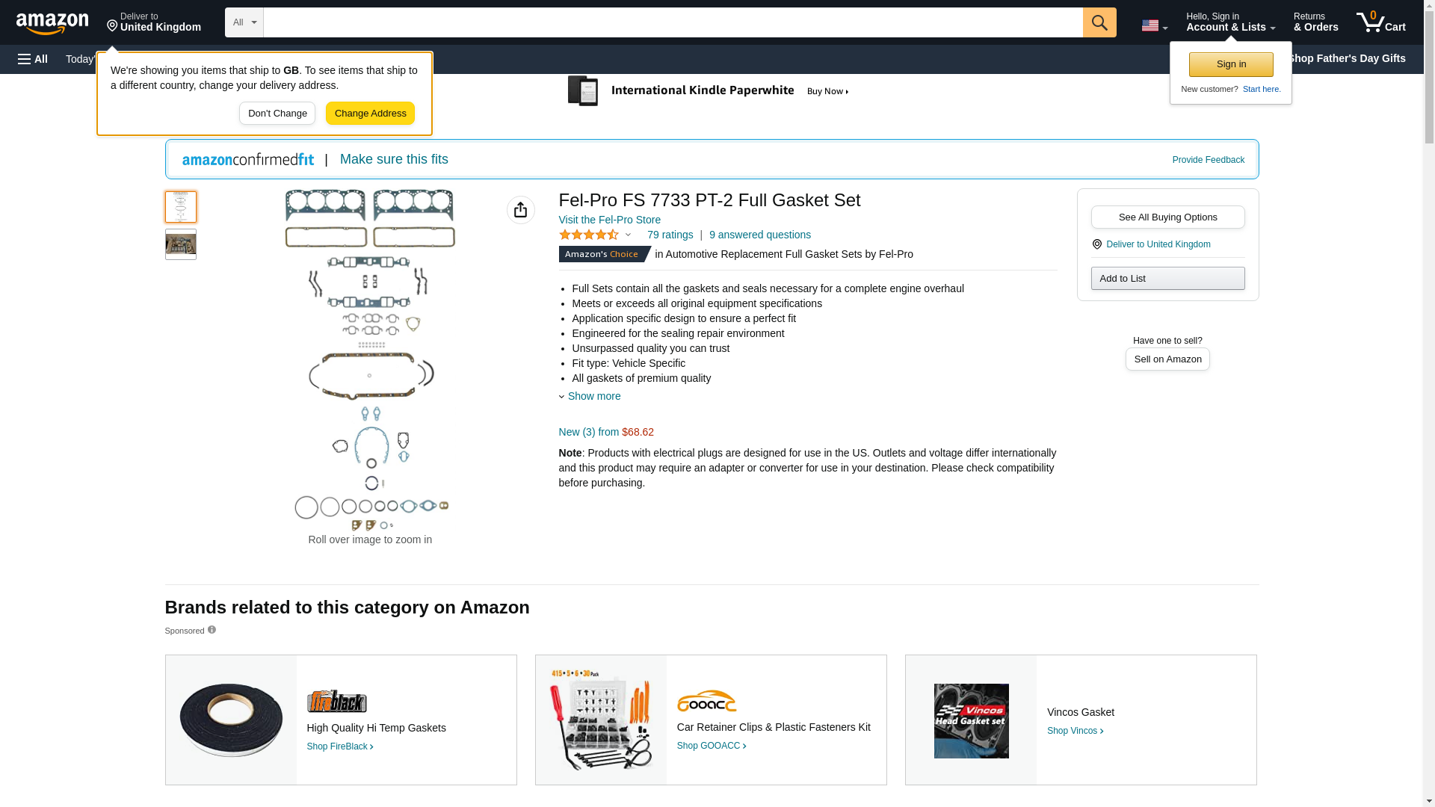Expand Show more product details
Screen dimensions: 1435x807
593,396
